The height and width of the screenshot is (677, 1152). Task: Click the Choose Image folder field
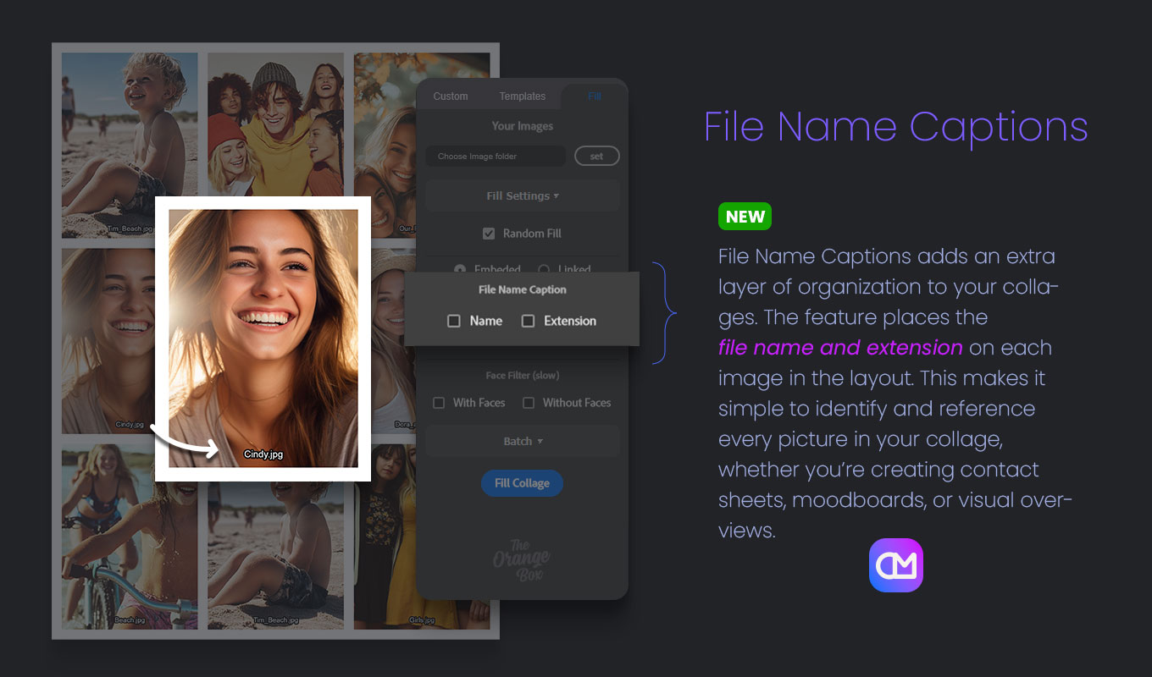[x=496, y=157]
